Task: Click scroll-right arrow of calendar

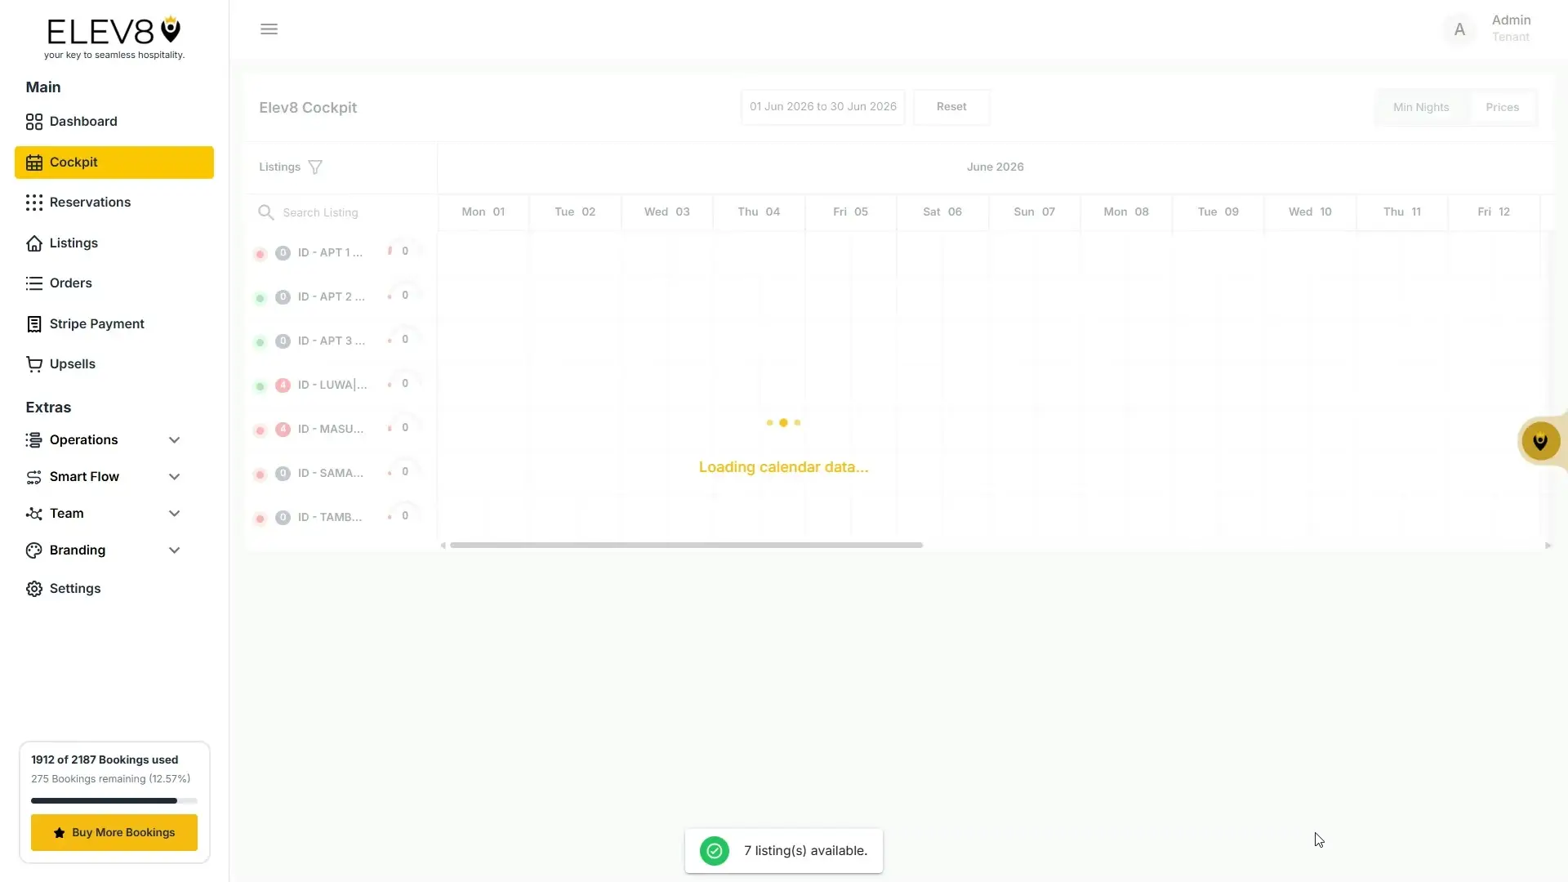Action: pyautogui.click(x=1548, y=546)
